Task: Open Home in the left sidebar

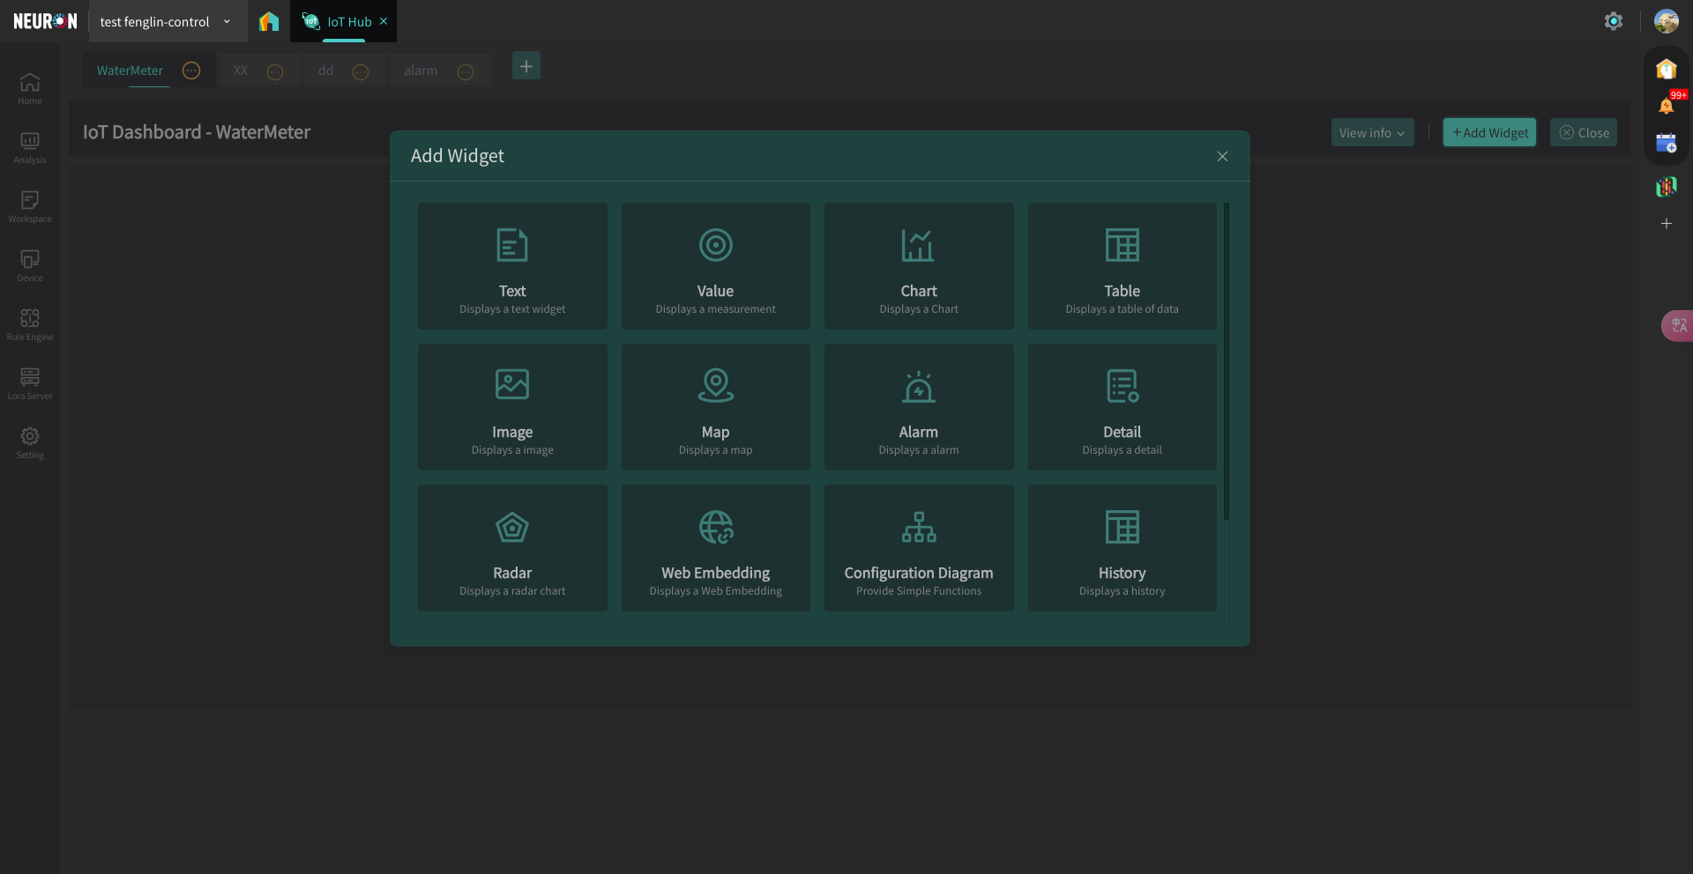Action: 30,89
